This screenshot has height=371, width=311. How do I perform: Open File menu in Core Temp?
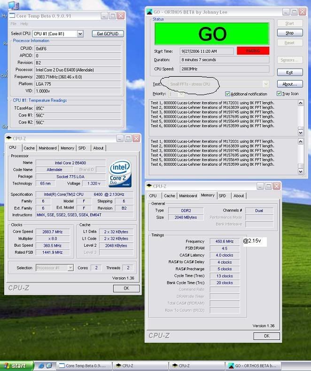14,24
